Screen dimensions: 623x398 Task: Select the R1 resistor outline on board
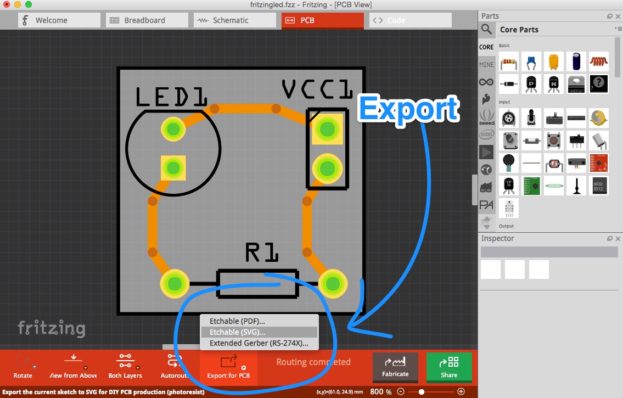click(258, 284)
